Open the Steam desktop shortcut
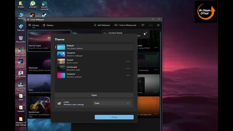 pos(44,15)
